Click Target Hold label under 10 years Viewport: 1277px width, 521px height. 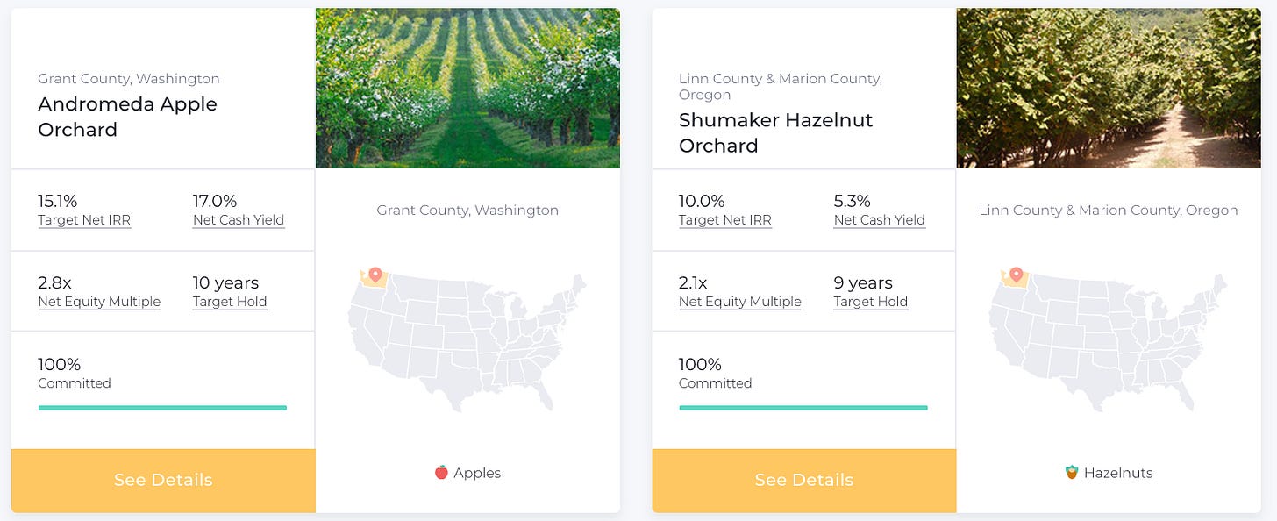tap(230, 302)
